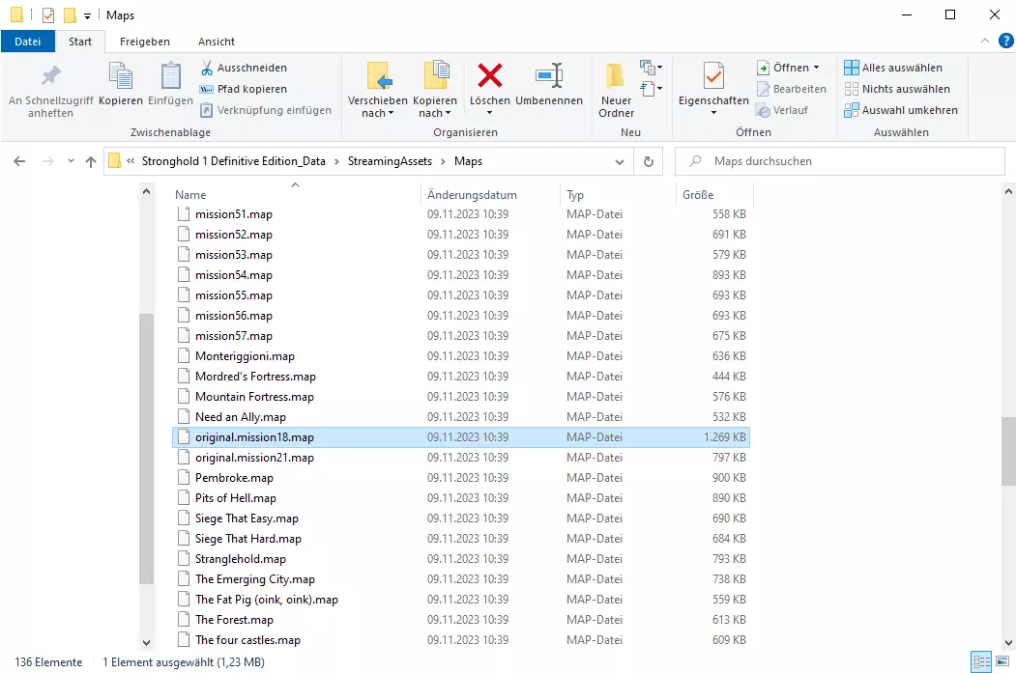This screenshot has height=673, width=1016.
Task: Click the red Löschen icon
Action: coord(490,75)
